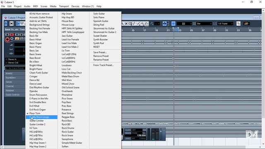Click Save Preset... in the menu

[x=100, y=53]
